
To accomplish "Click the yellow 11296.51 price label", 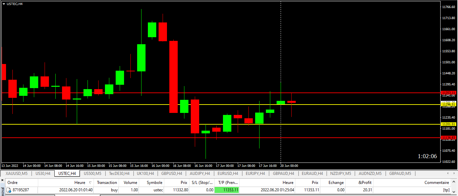I will [x=449, y=105].
